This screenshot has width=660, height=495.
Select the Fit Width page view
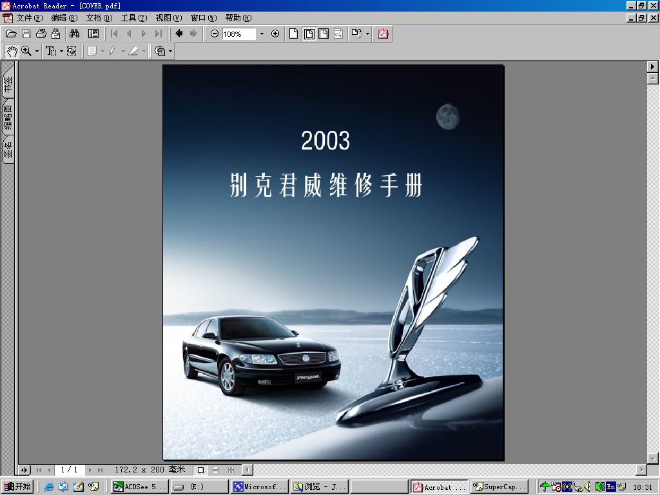(x=324, y=34)
